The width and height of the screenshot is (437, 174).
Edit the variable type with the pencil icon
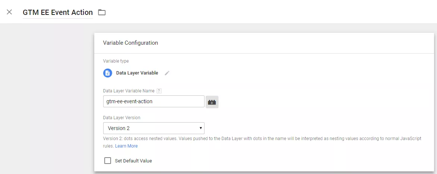[167, 73]
